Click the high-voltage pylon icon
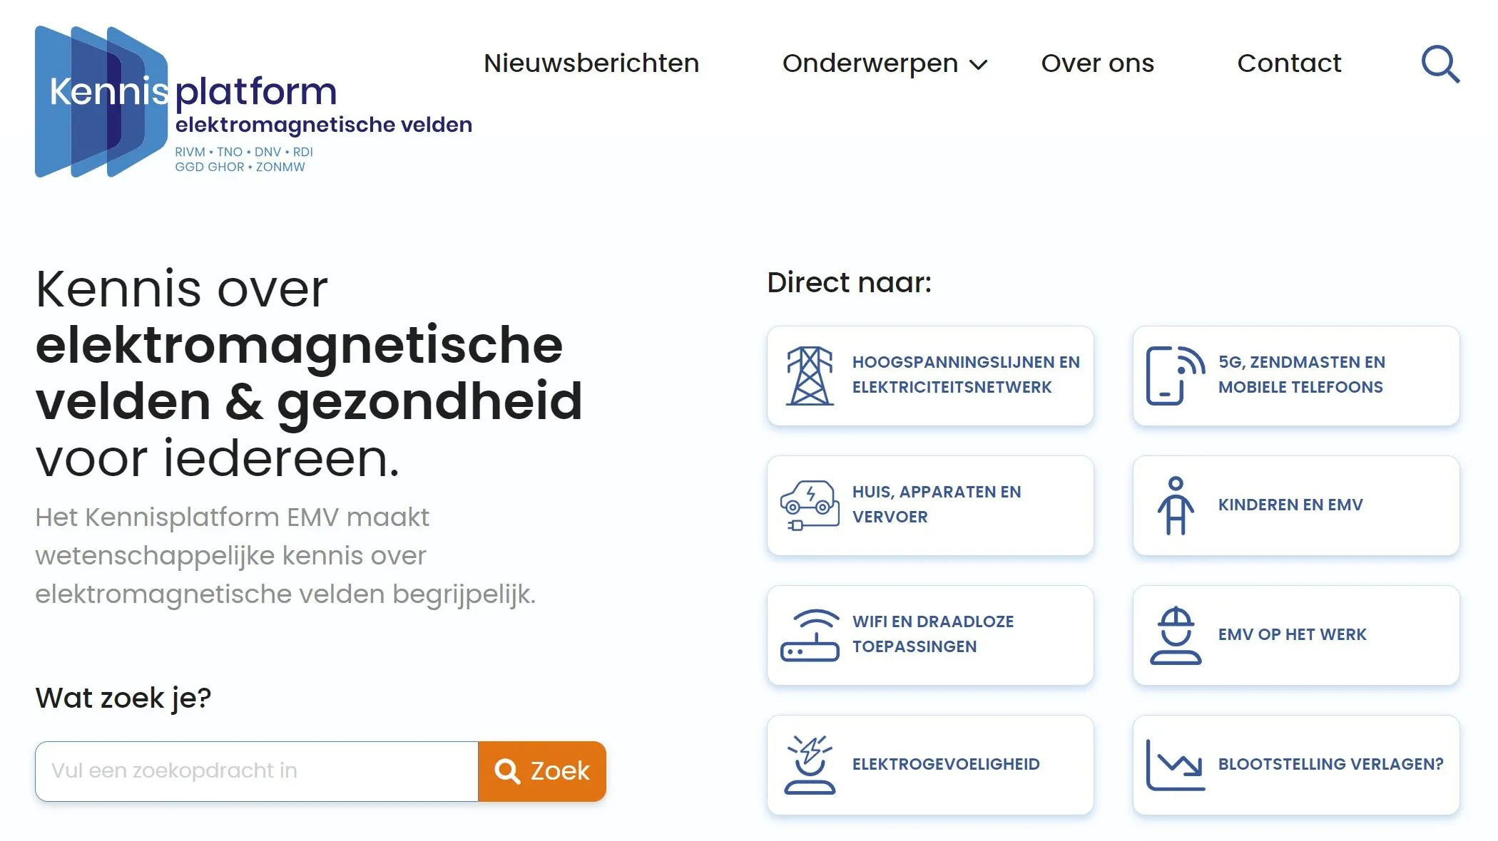Screen dimensions: 1498x841 [810, 376]
